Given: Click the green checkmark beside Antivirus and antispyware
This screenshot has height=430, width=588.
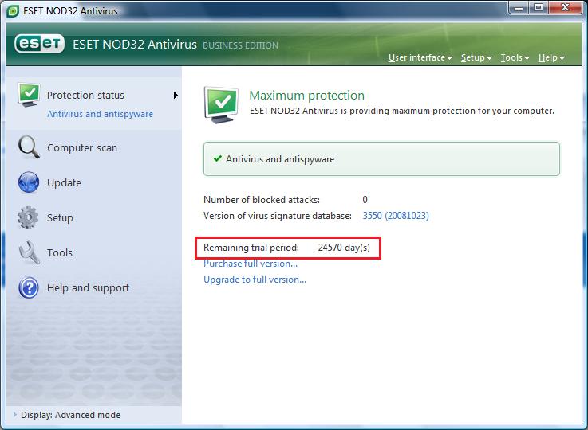Looking at the screenshot, I should pyautogui.click(x=218, y=158).
